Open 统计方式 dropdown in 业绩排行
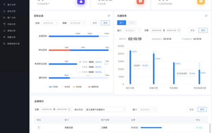The image size is (212, 133). pos(105,110)
